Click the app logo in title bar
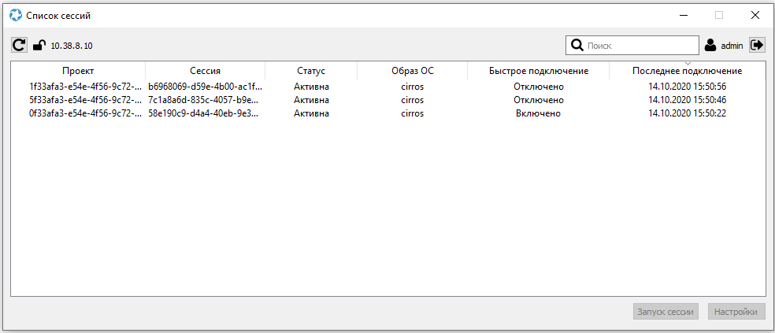775x333 pixels. tap(15, 15)
